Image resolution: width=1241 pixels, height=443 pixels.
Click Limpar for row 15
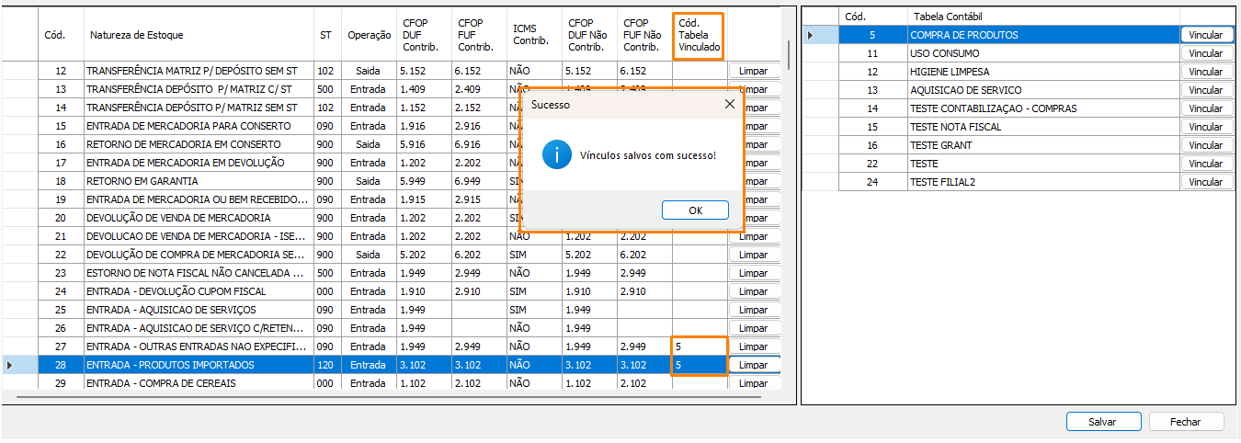click(x=754, y=126)
